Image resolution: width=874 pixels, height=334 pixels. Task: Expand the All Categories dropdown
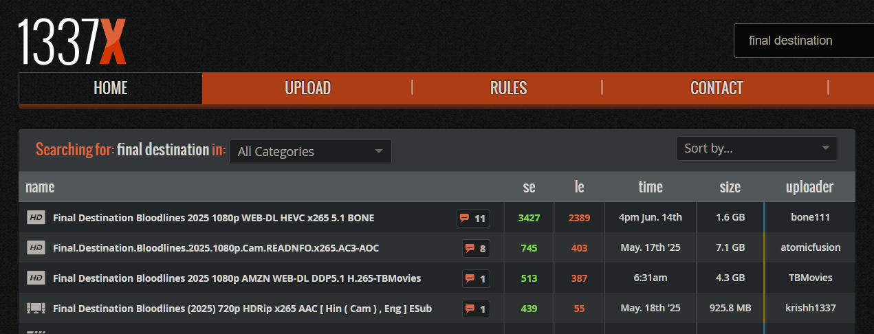tap(310, 152)
